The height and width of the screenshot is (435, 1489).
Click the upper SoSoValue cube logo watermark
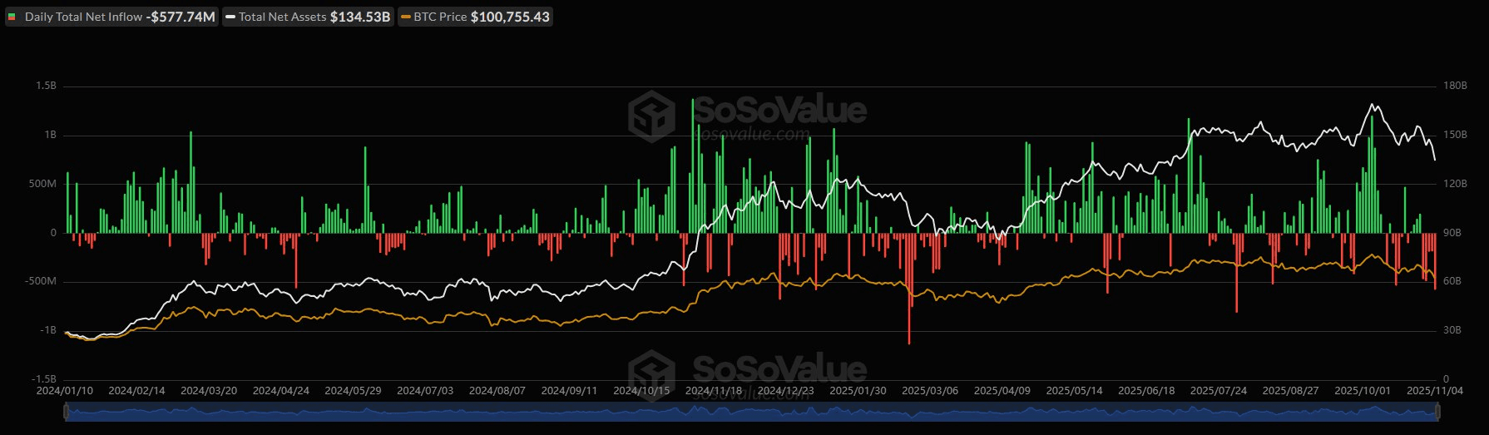[x=651, y=116]
